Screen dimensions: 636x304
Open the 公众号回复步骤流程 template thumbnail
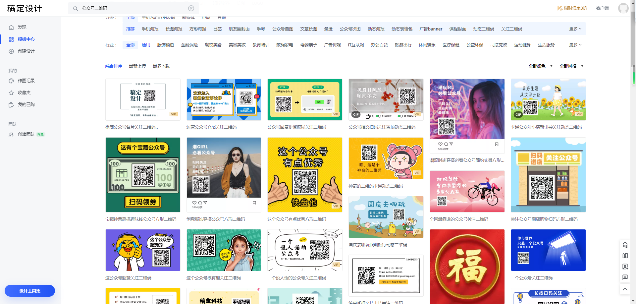coord(305,99)
